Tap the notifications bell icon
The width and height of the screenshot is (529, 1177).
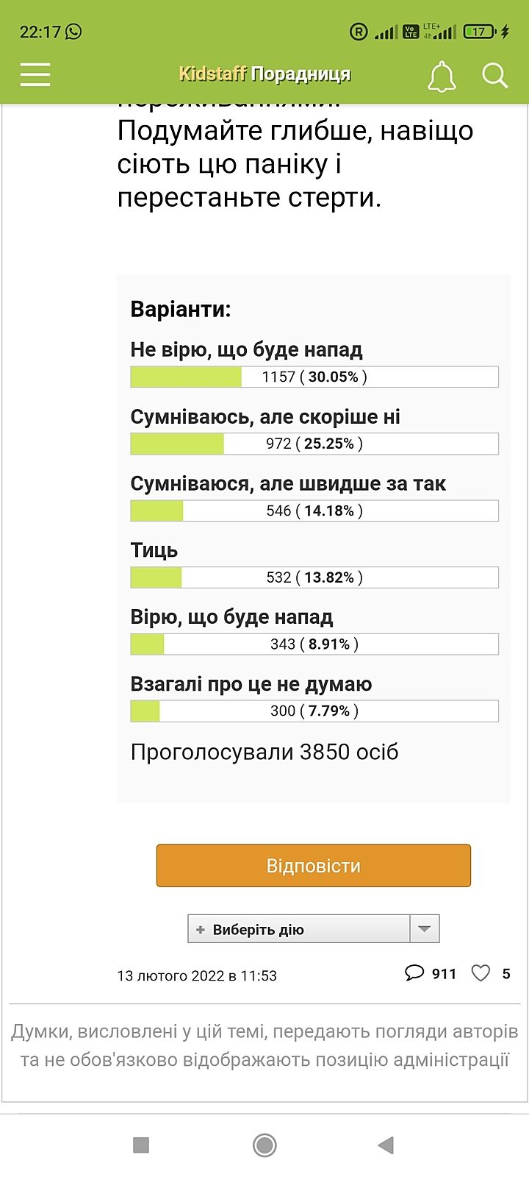[442, 76]
